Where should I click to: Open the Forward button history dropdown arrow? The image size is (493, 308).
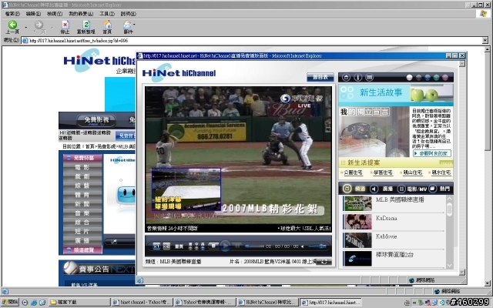(52, 28)
